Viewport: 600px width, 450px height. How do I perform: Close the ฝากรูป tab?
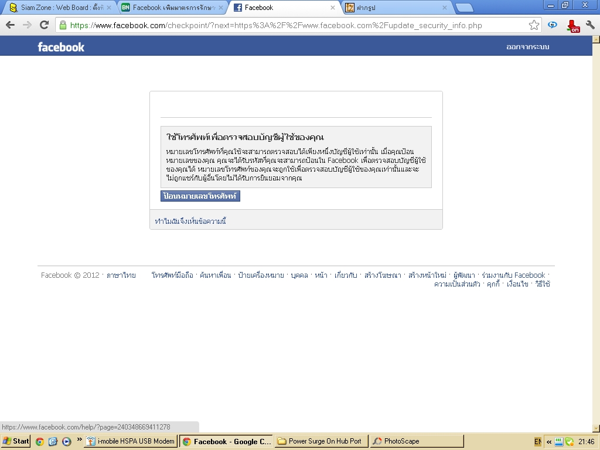pyautogui.click(x=444, y=8)
